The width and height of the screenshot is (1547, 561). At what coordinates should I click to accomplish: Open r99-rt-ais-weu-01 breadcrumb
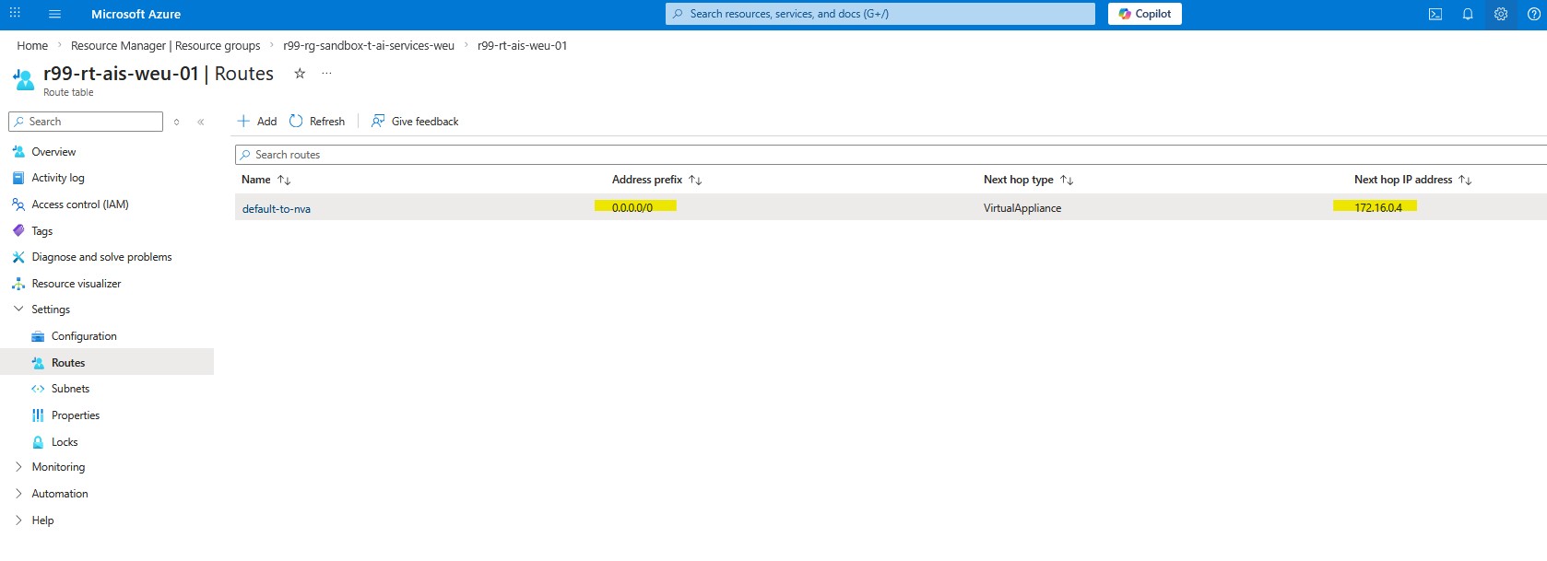(522, 45)
